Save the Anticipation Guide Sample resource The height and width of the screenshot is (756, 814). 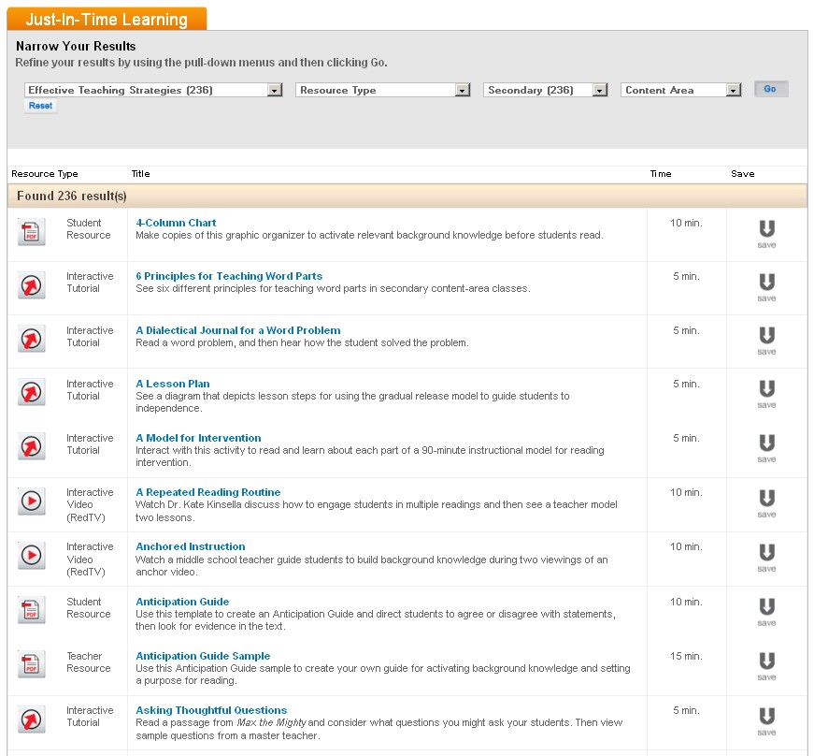(766, 665)
